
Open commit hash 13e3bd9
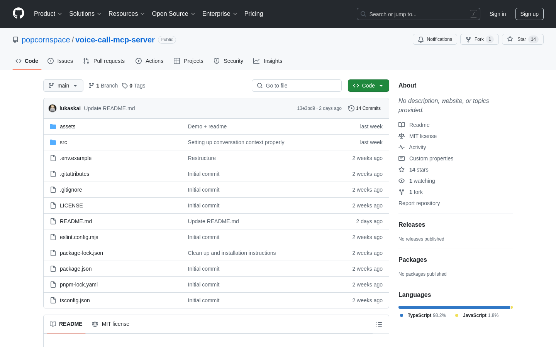pos(306,108)
